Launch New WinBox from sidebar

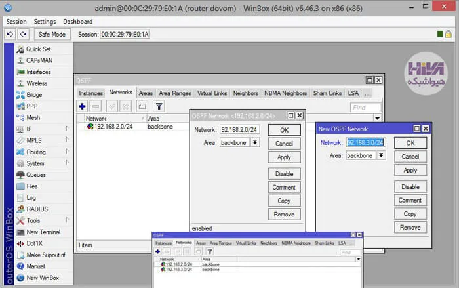(44, 278)
